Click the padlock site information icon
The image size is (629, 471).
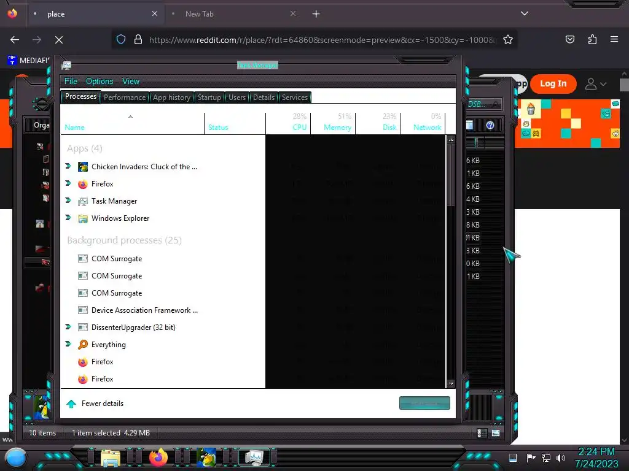(x=138, y=40)
